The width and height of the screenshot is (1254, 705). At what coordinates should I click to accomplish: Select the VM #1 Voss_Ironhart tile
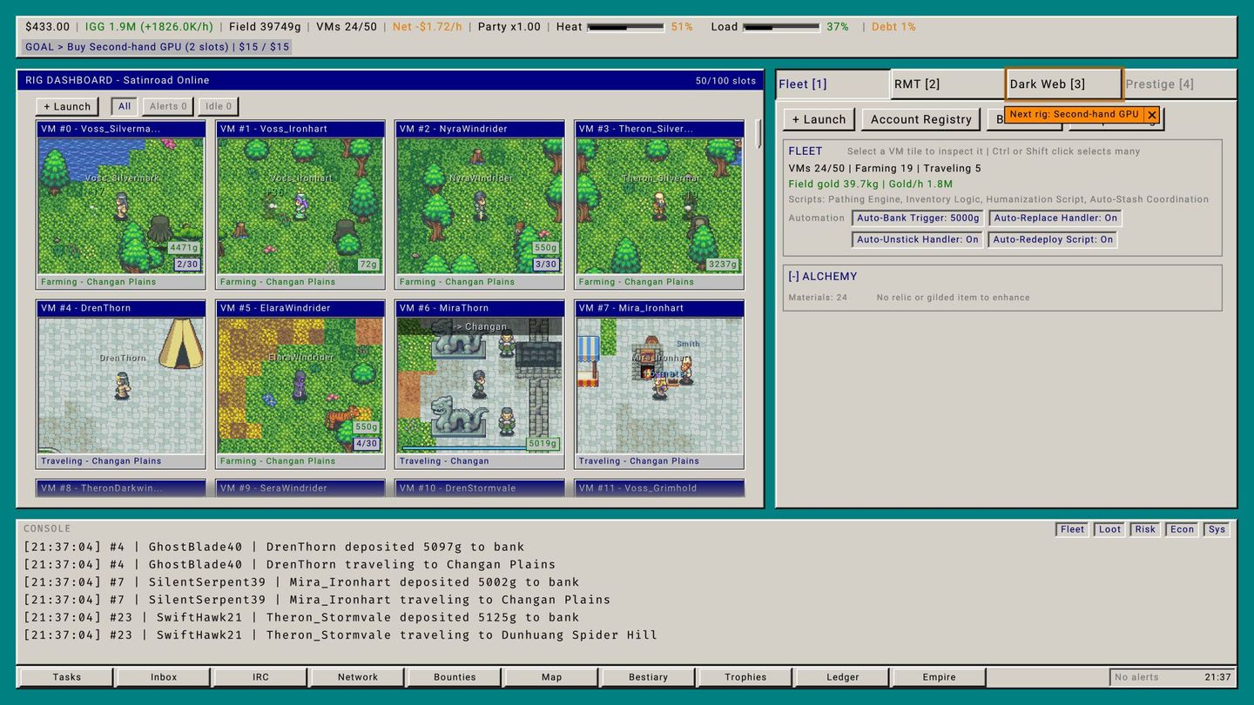click(x=300, y=205)
